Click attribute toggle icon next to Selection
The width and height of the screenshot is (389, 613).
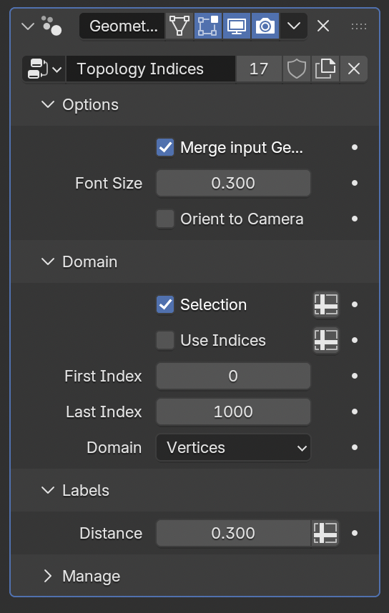[x=326, y=304]
